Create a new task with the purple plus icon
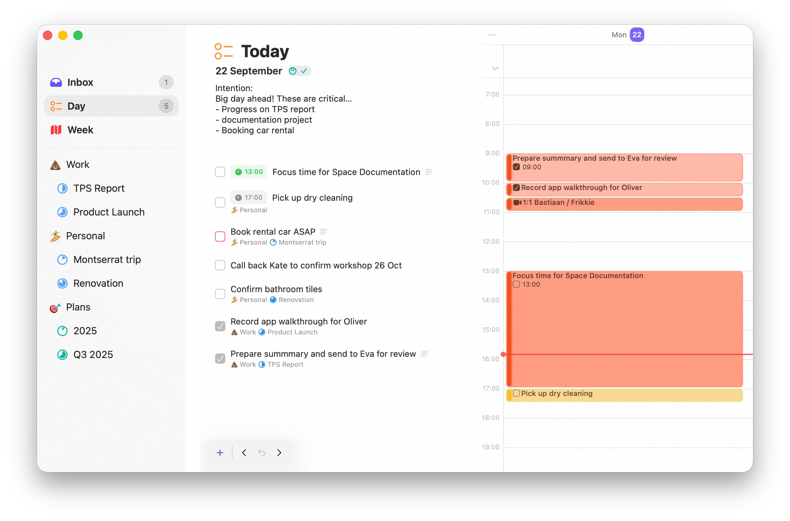Viewport: 790px width, 521px height. 220,452
